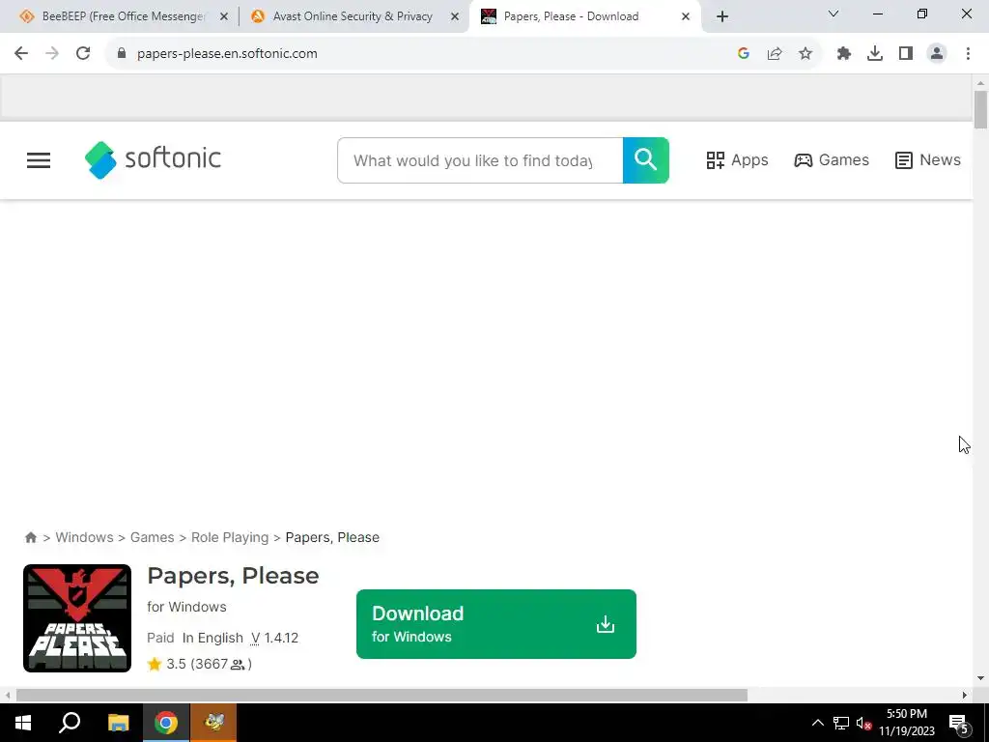Open Softonic hamburger menu
Viewport: 989px width, 742px height.
coord(39,160)
